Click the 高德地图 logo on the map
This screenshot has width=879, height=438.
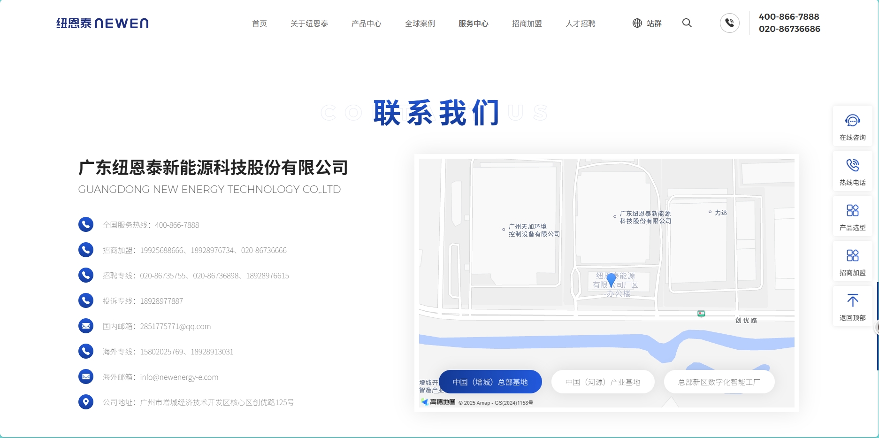[x=437, y=402]
